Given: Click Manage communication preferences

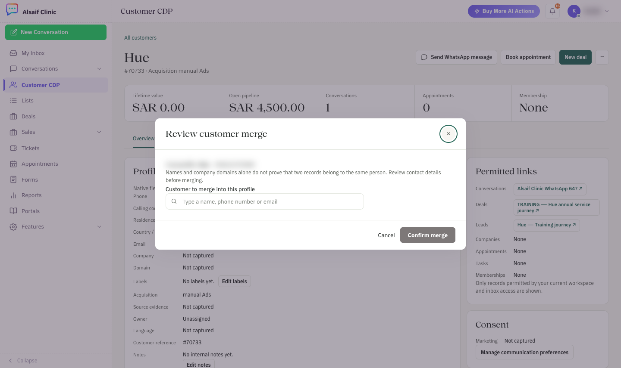Looking at the screenshot, I should (x=524, y=352).
